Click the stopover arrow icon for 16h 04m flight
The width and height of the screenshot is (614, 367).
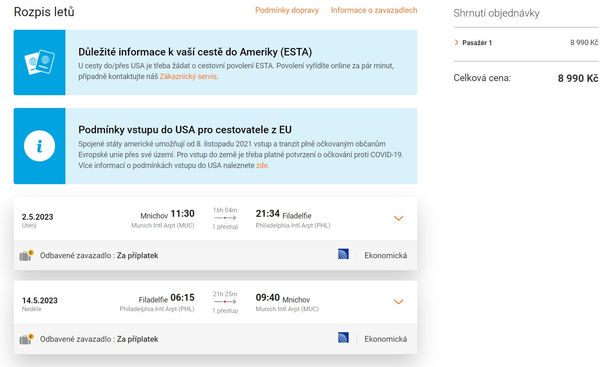click(225, 218)
